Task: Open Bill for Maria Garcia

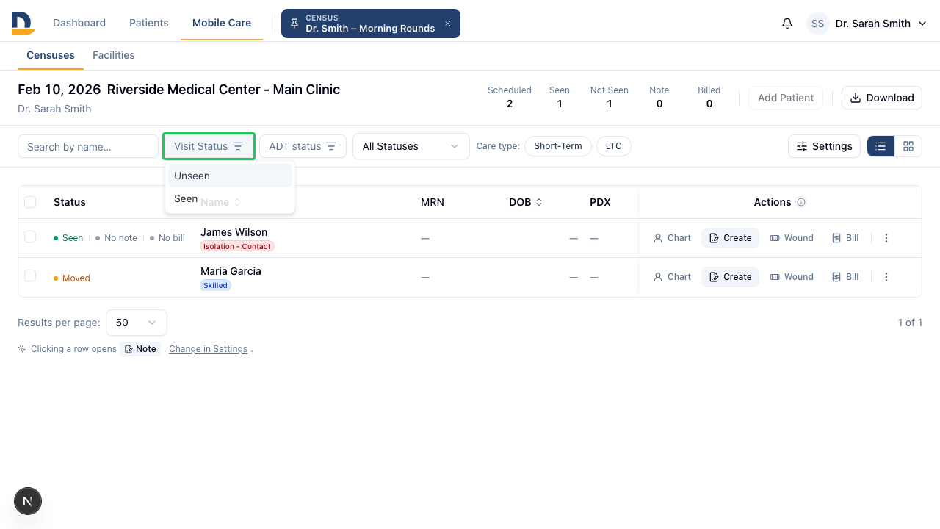Action: click(x=845, y=277)
